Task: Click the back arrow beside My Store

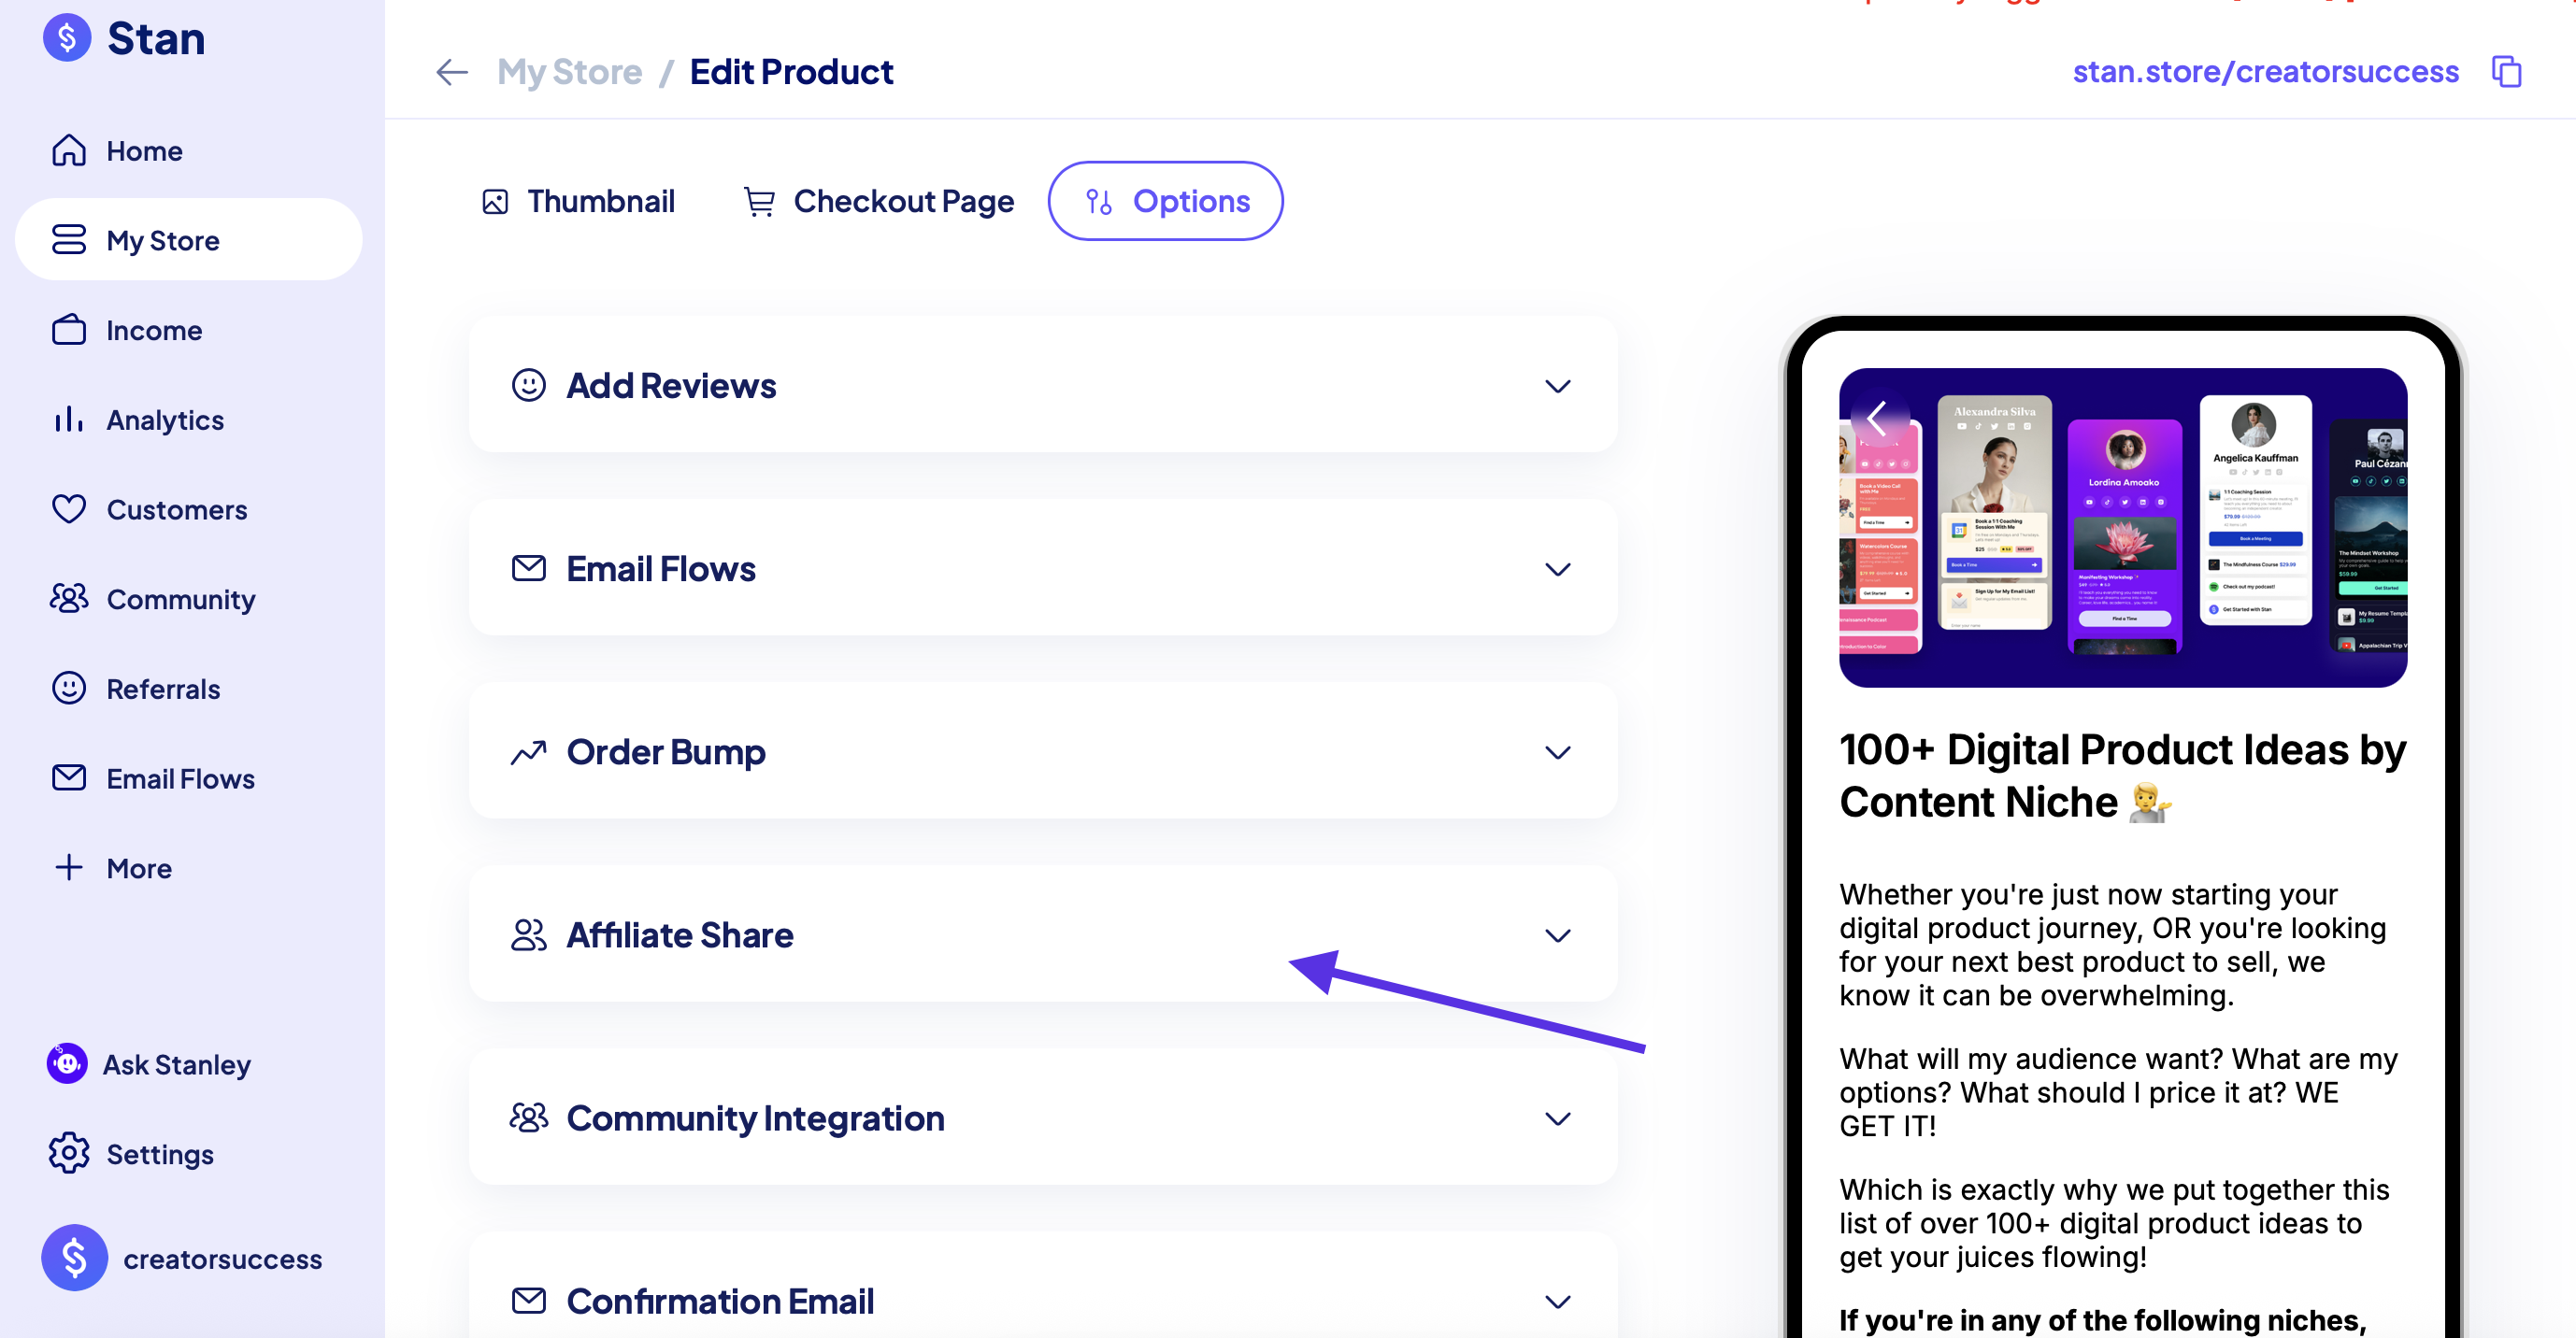Action: (452, 72)
